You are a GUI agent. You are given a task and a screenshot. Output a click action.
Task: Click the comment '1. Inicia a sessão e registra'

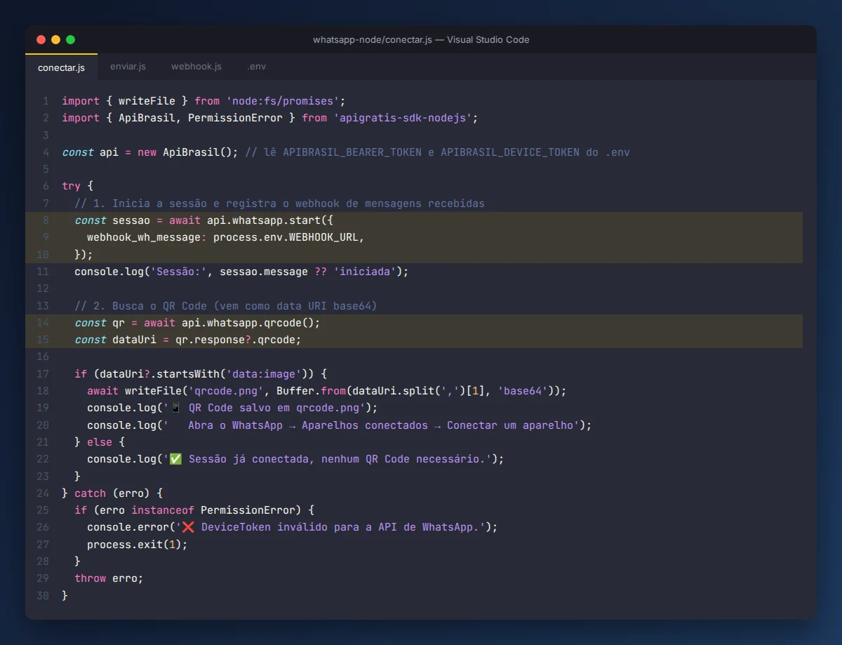(x=279, y=204)
